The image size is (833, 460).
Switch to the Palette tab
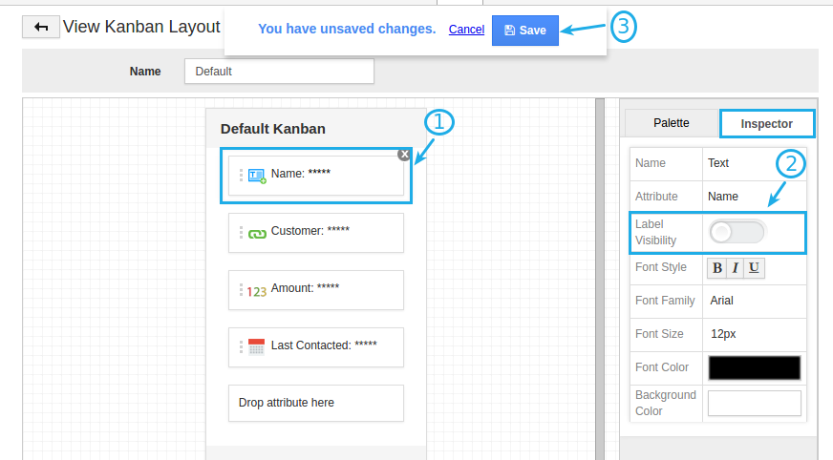click(671, 123)
